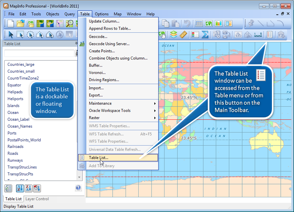This screenshot has height=212, width=294.
Task: Open the Query menu
Action: (70, 14)
